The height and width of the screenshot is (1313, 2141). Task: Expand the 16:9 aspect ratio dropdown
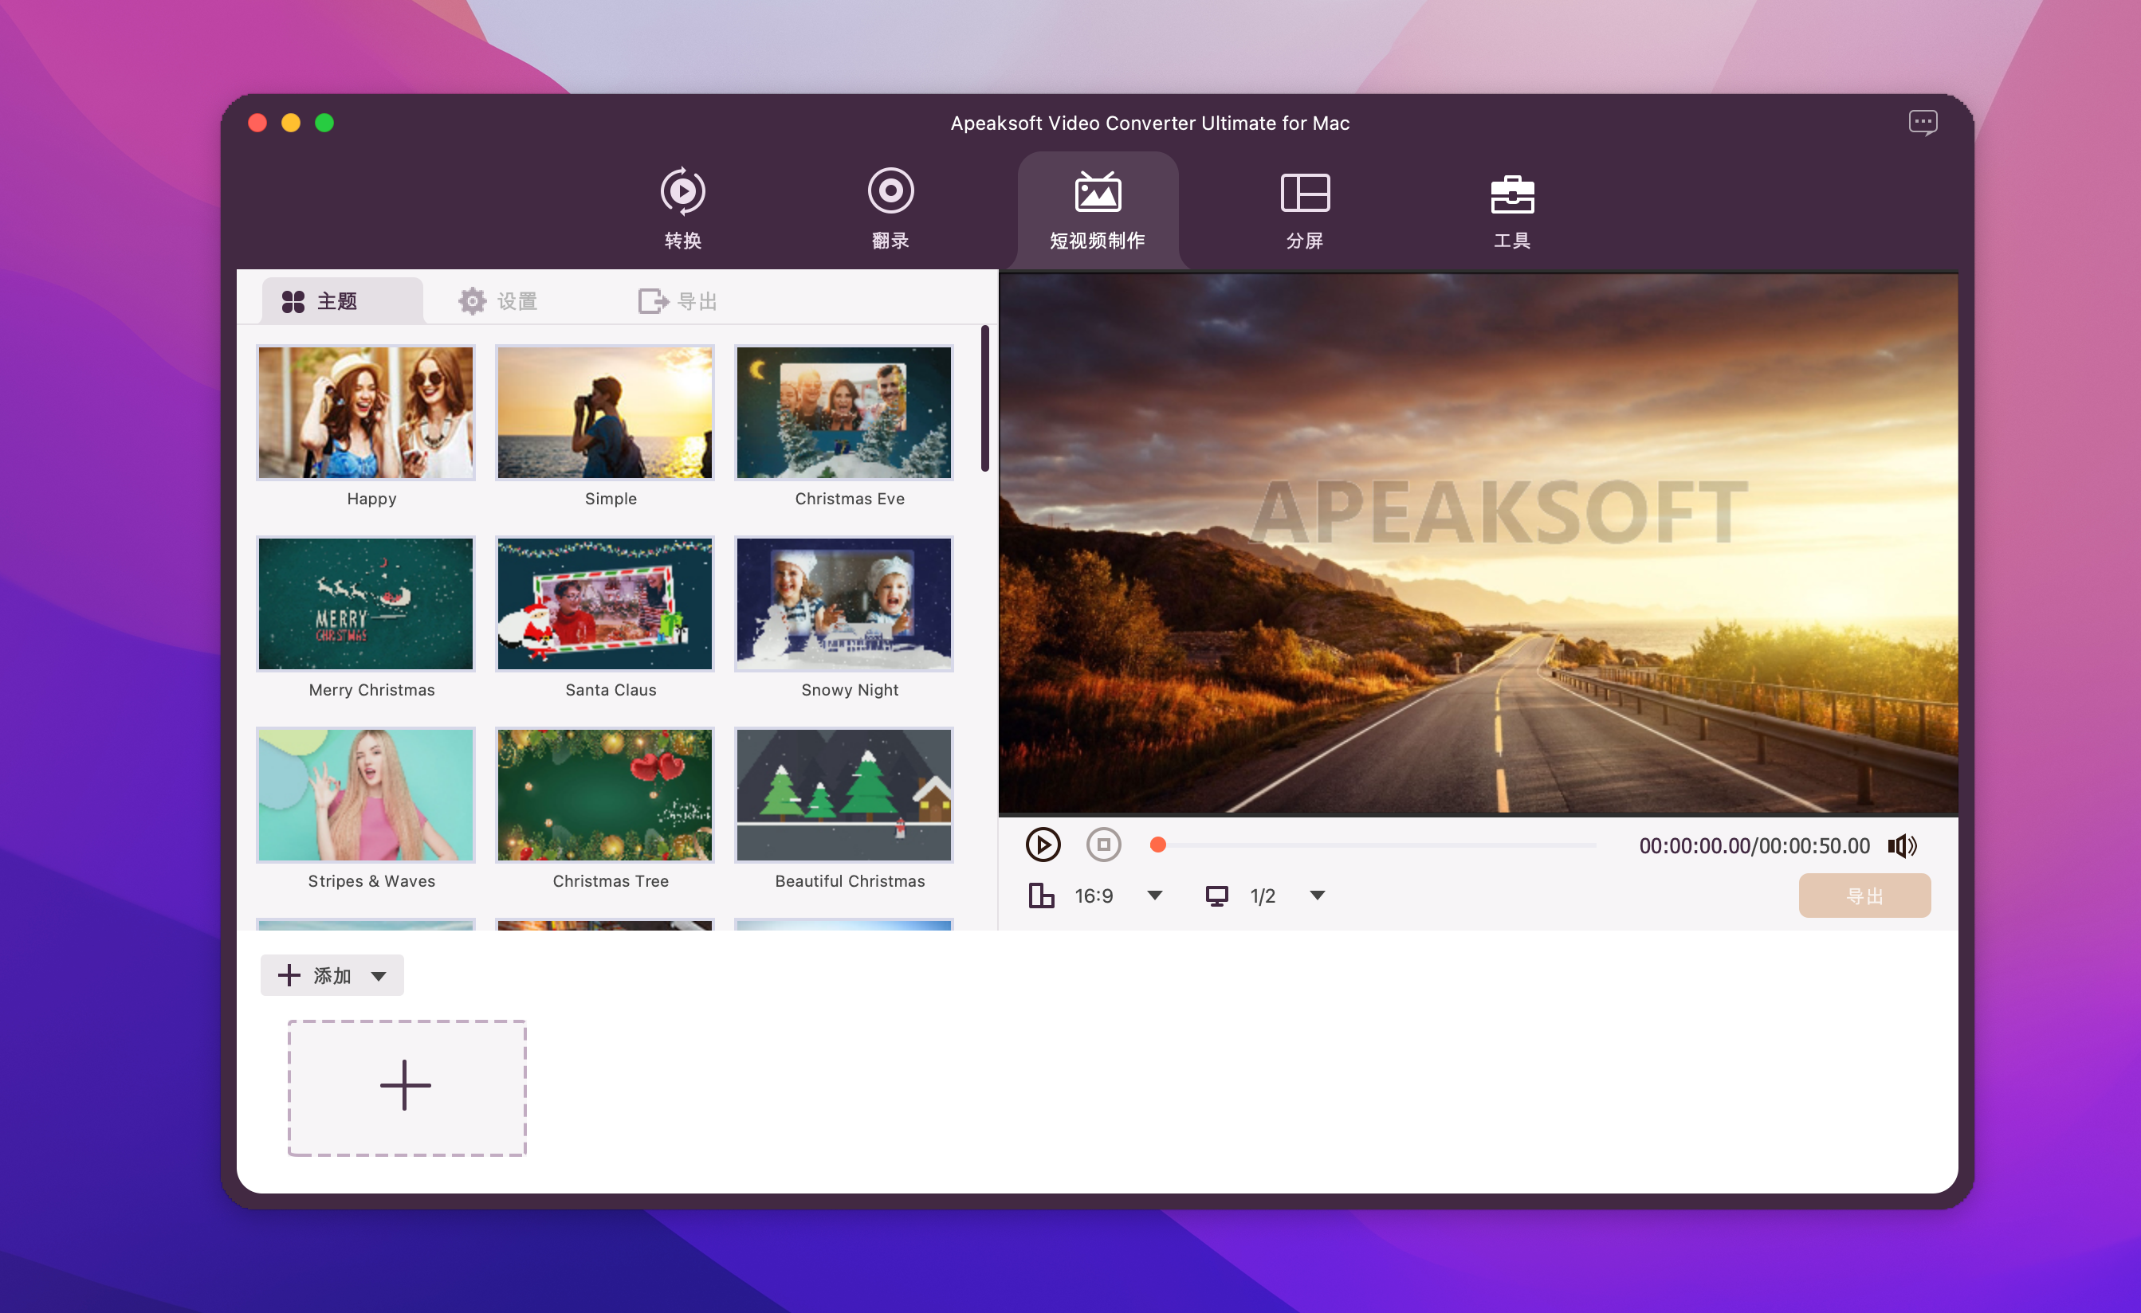click(1155, 896)
